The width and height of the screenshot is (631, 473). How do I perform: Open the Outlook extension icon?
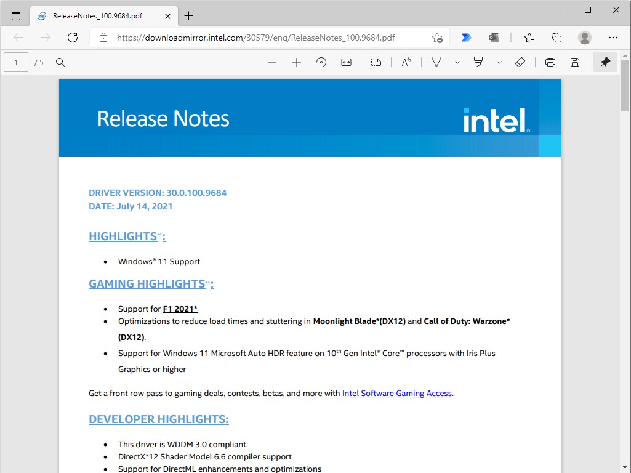point(493,38)
